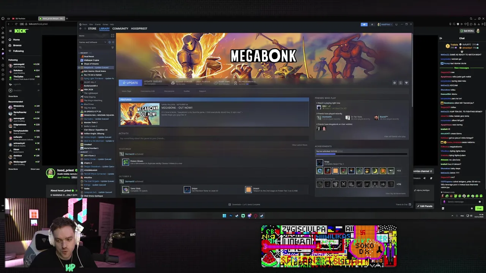Click the library search field

[x=94, y=47]
